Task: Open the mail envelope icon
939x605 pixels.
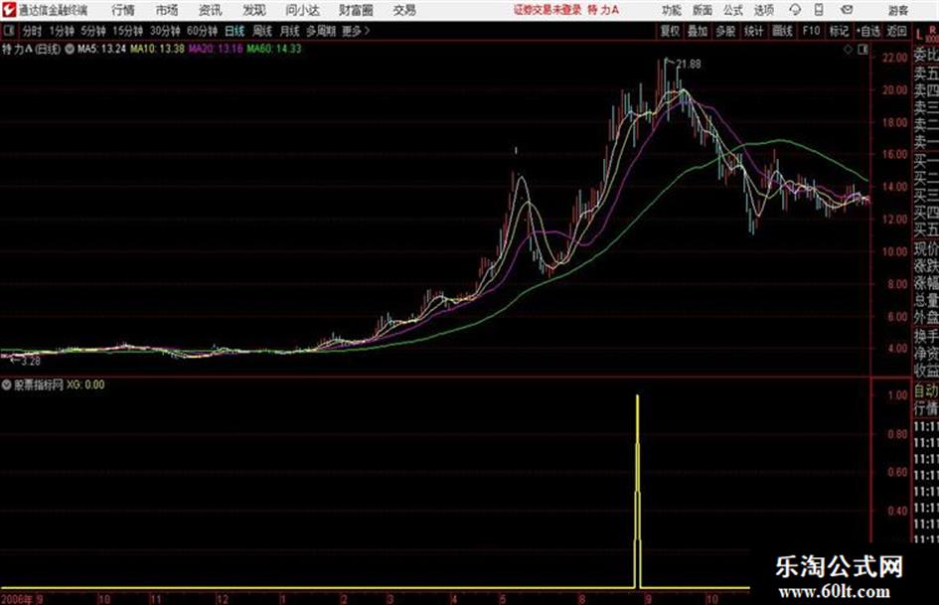Action: coord(847,10)
